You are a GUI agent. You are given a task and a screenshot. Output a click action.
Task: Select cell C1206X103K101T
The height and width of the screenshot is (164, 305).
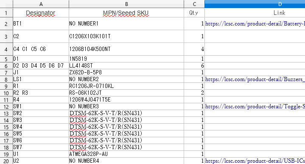[126, 37]
